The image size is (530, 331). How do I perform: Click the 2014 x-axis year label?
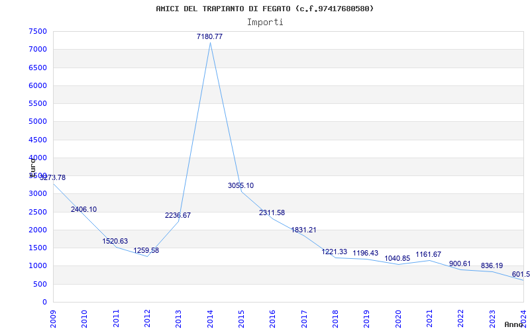tap(210, 319)
